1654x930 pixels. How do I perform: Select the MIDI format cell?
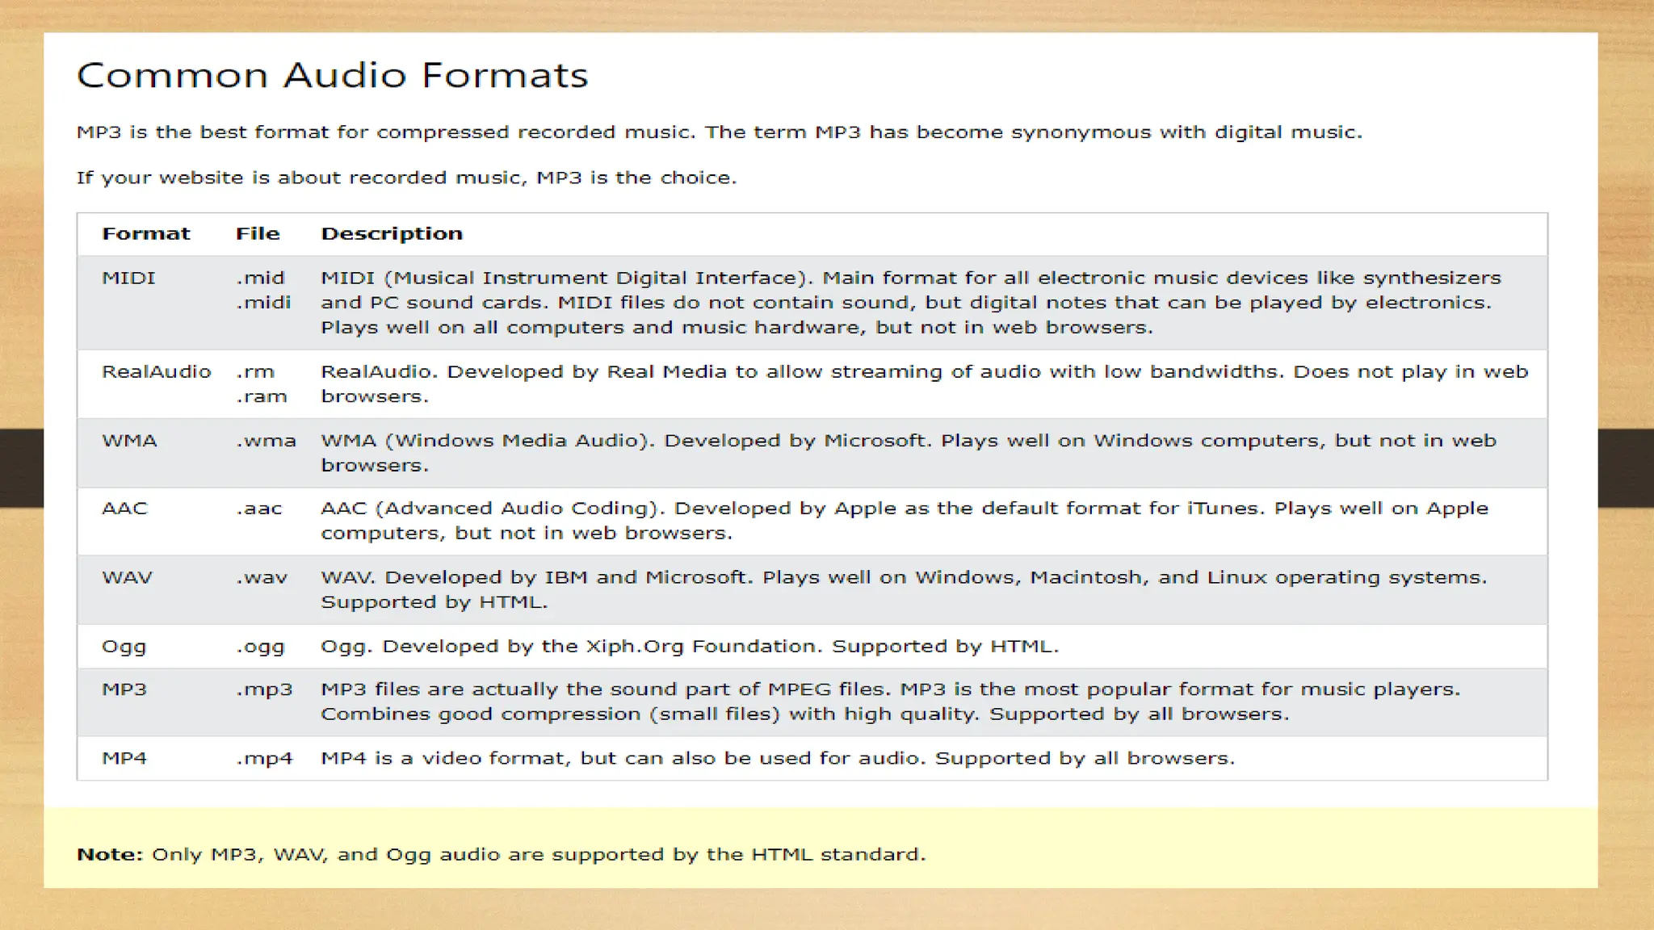pos(128,279)
